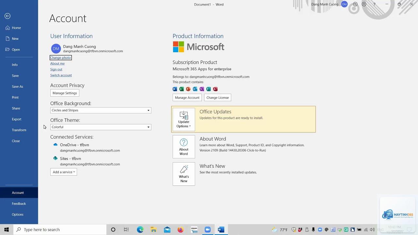The image size is (418, 235).
Task: Open the Mail app from the taskbar
Action: click(167, 230)
